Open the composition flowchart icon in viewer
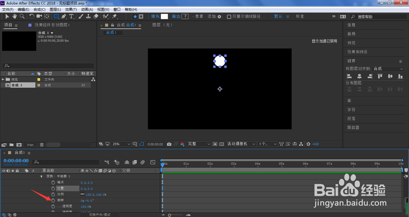 (301, 144)
